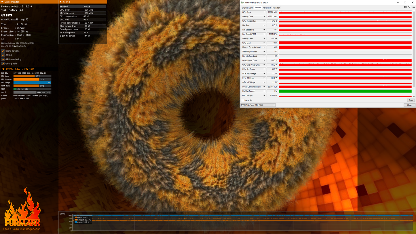Open the GPU-Z hamburger menu
The width and height of the screenshot is (416, 234).
click(413, 7)
